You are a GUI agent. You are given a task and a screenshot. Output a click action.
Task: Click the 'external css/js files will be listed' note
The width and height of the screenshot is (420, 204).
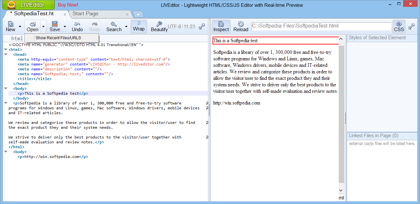[x=382, y=143]
